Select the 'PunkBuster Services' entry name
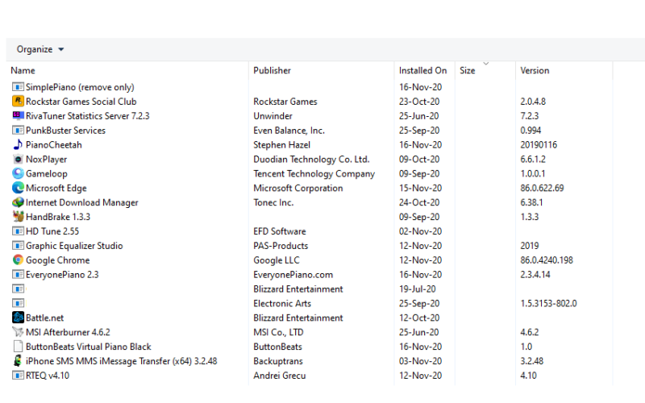The height and width of the screenshot is (403, 645). tap(65, 131)
